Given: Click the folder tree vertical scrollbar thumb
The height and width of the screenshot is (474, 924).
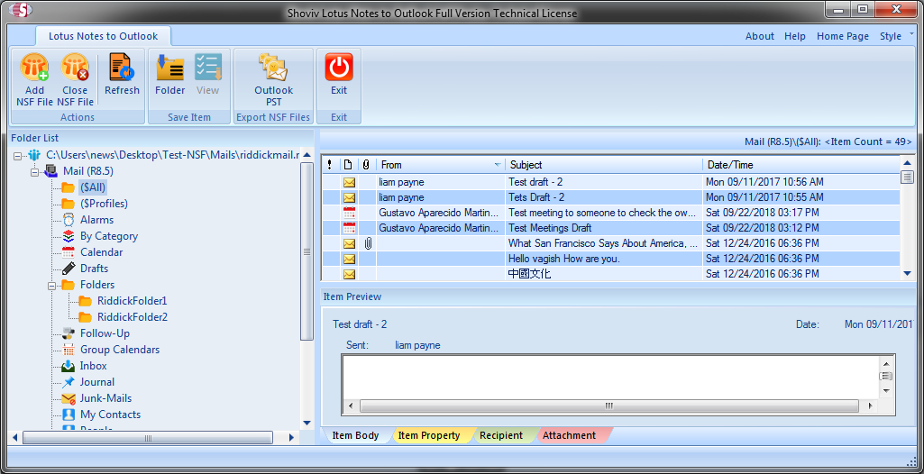Looking at the screenshot, I should 306,251.
